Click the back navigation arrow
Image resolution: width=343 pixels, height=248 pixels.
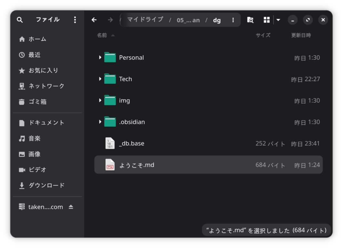tap(94, 20)
